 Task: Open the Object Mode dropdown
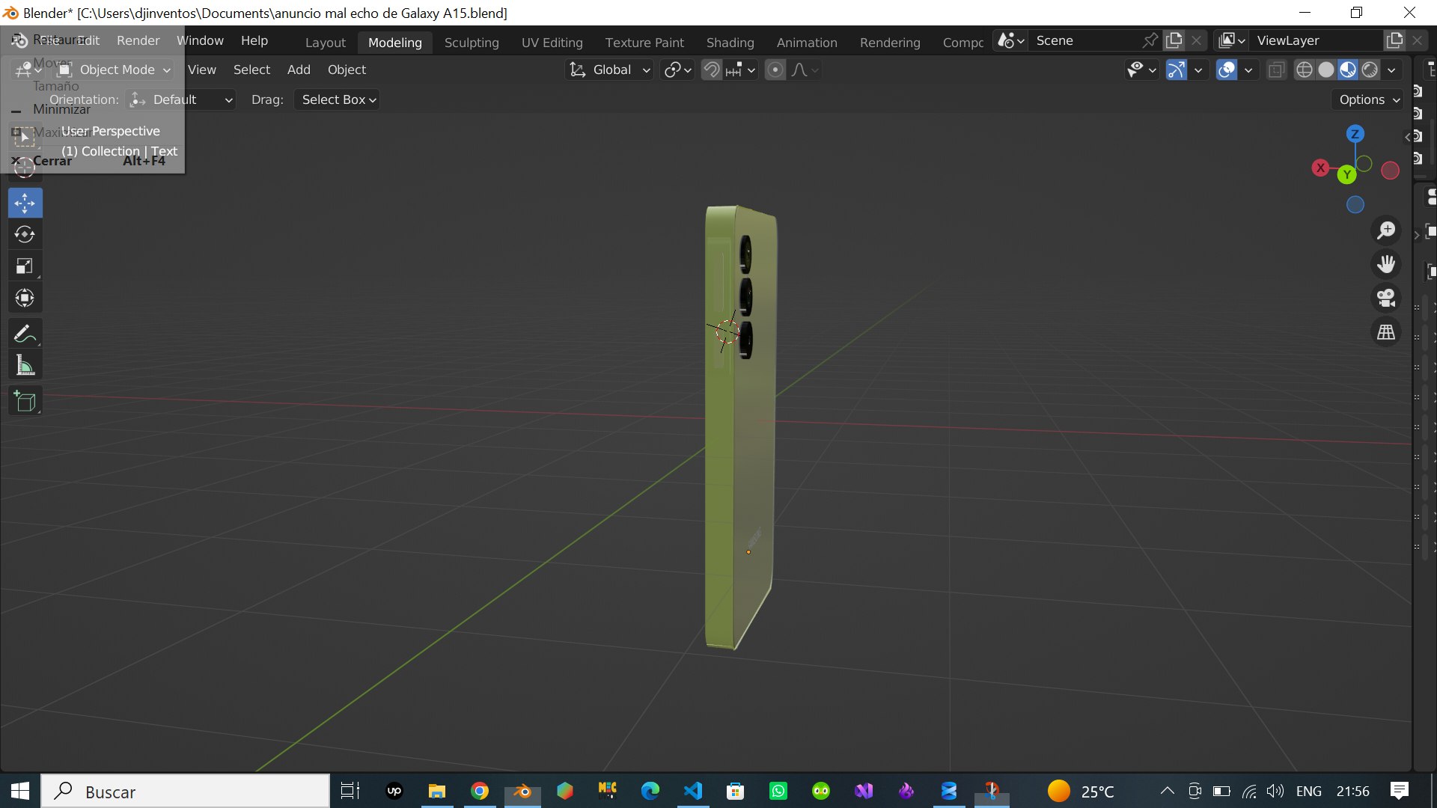pyautogui.click(x=115, y=70)
